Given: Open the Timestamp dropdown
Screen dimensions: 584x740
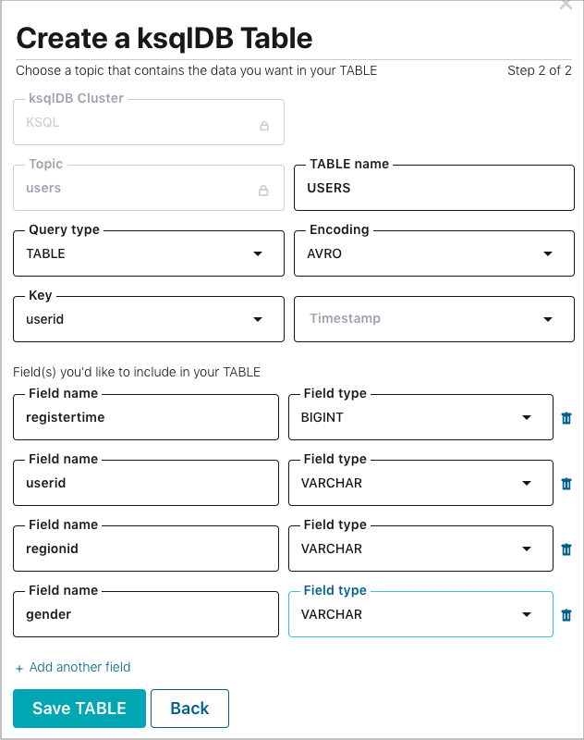Looking at the screenshot, I should coord(548,319).
